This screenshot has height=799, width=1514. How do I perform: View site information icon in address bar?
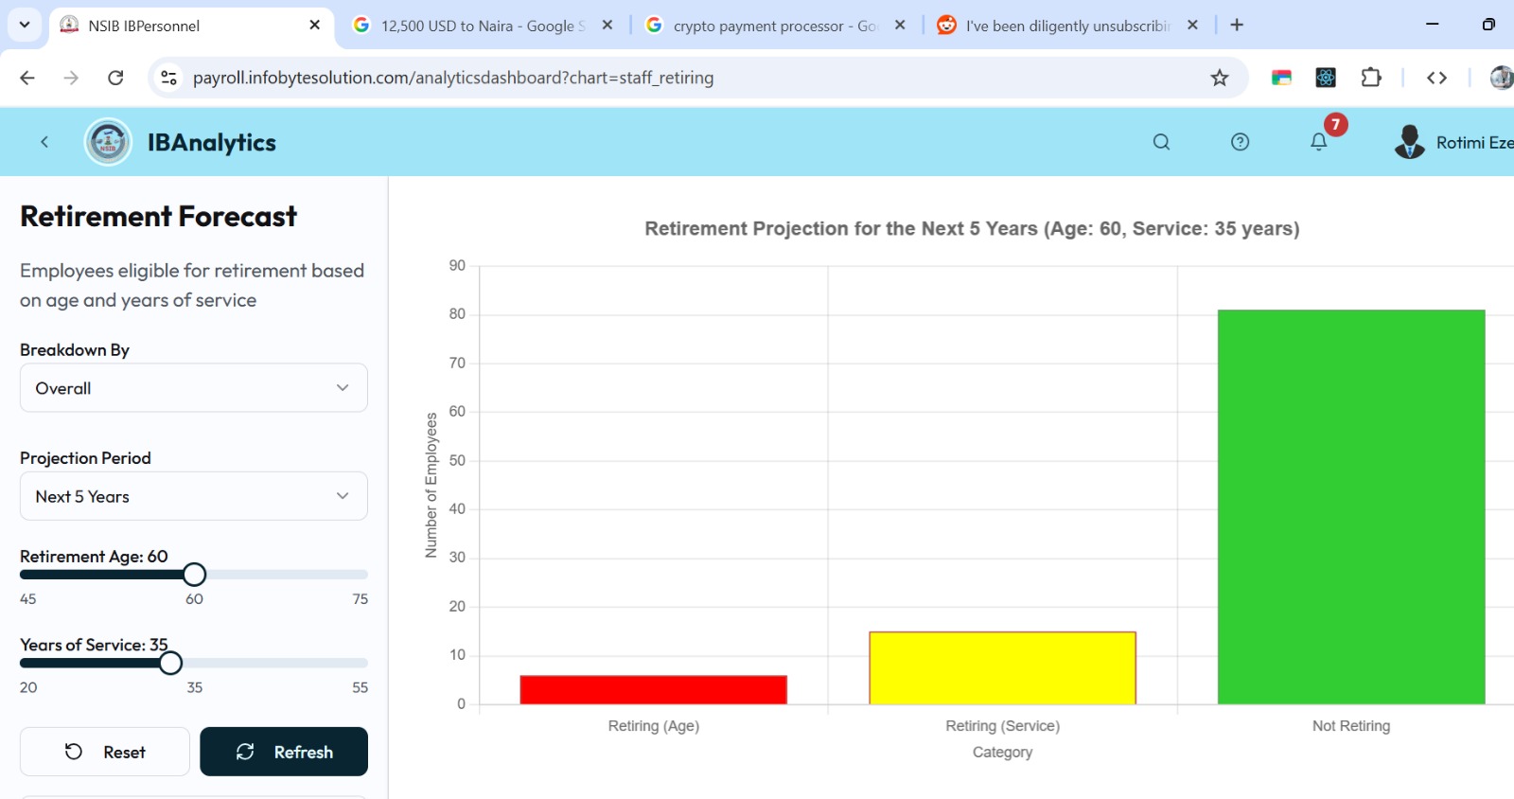(x=168, y=78)
